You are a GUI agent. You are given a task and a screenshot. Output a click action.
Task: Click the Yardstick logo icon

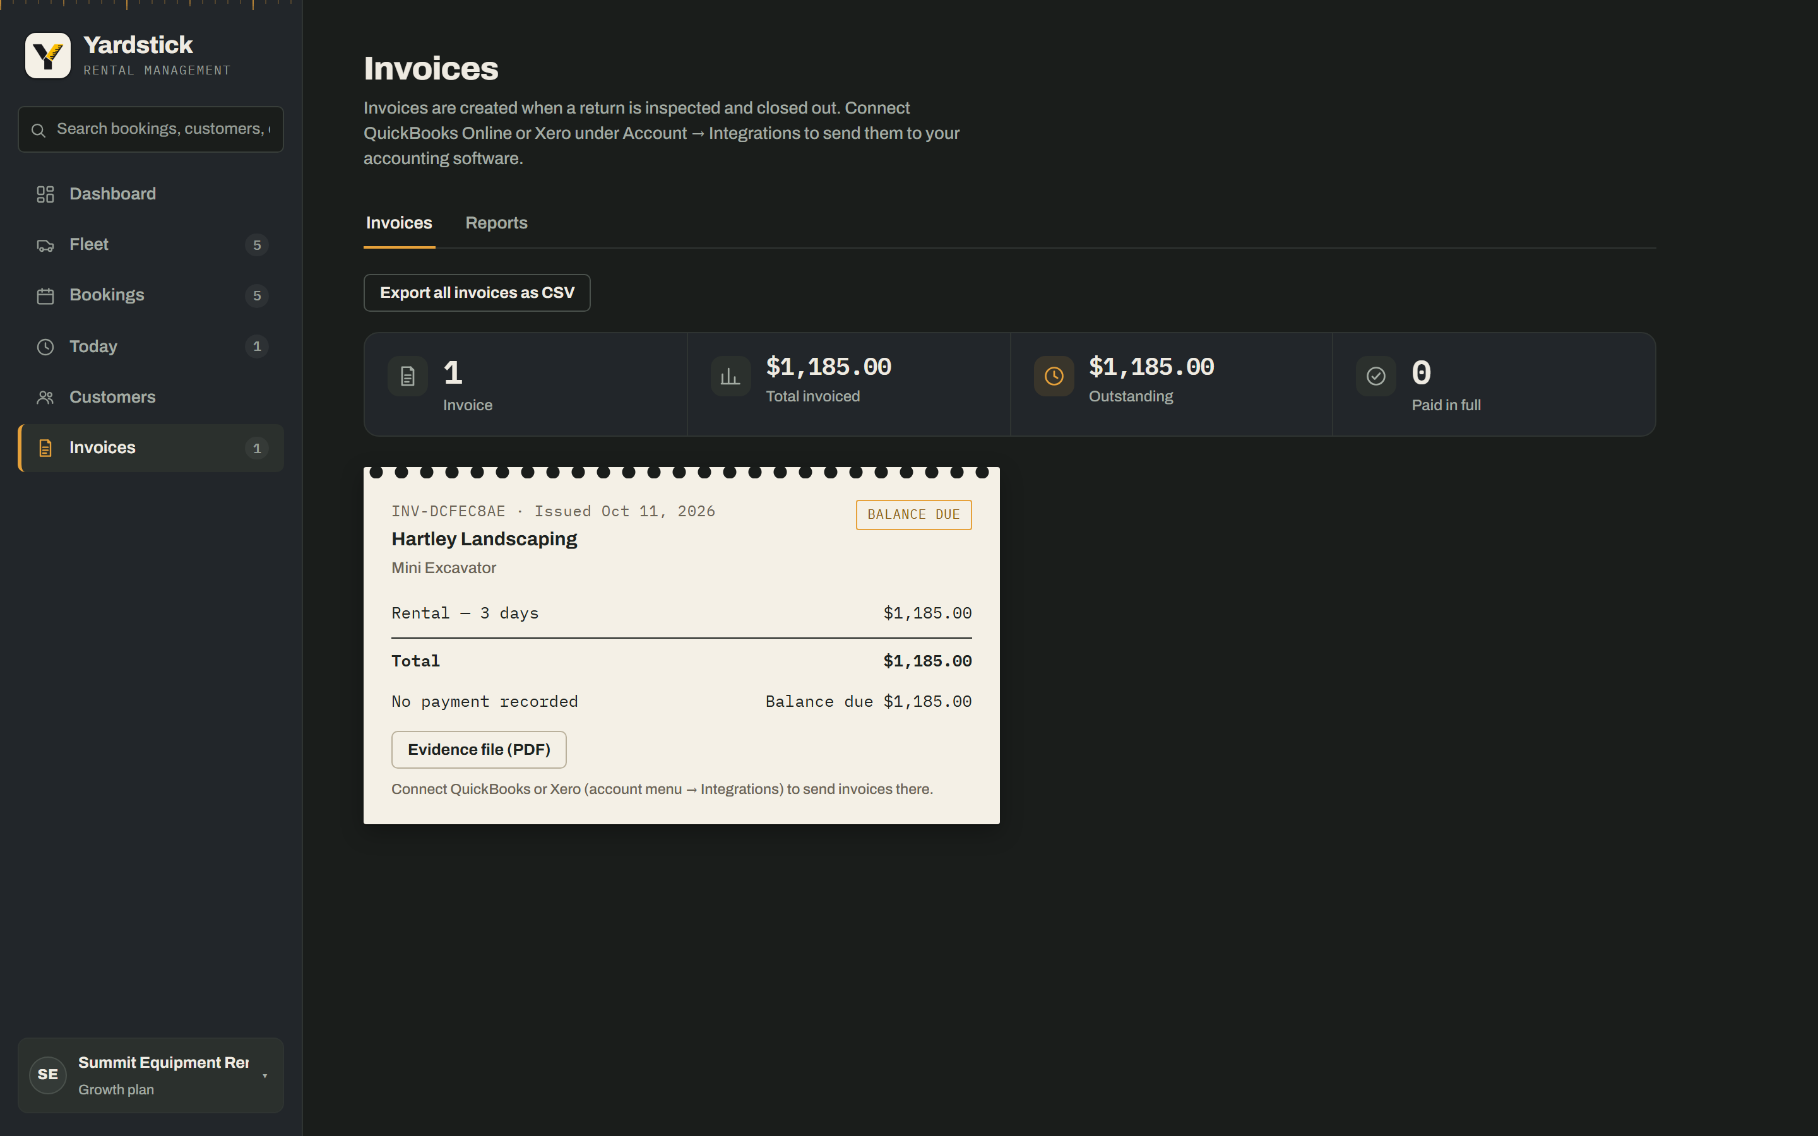tap(48, 56)
